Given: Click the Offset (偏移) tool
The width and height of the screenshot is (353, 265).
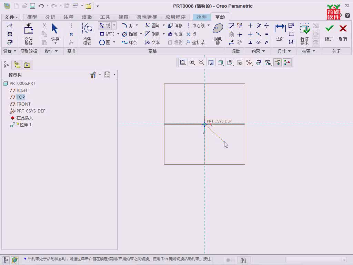Looking at the screenshot, I should (x=175, y=26).
